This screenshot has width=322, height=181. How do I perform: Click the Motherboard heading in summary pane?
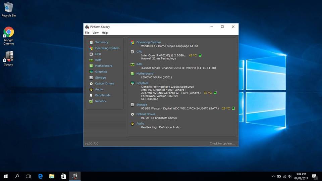pyautogui.click(x=145, y=74)
